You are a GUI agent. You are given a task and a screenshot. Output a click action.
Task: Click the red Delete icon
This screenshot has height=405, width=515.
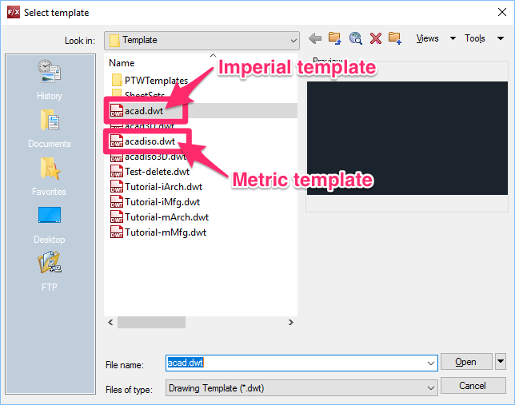click(375, 38)
